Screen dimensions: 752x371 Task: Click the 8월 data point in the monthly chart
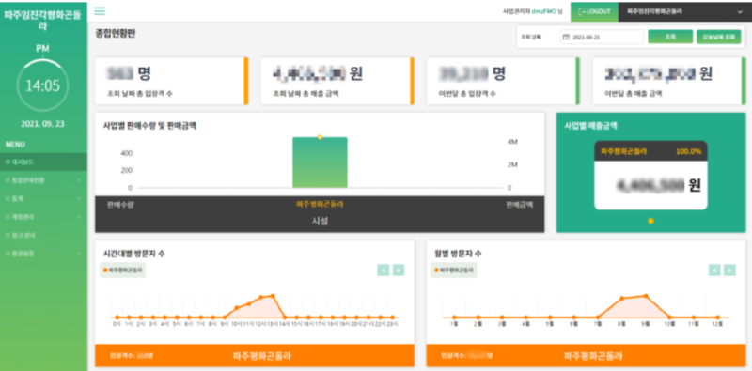click(x=622, y=299)
